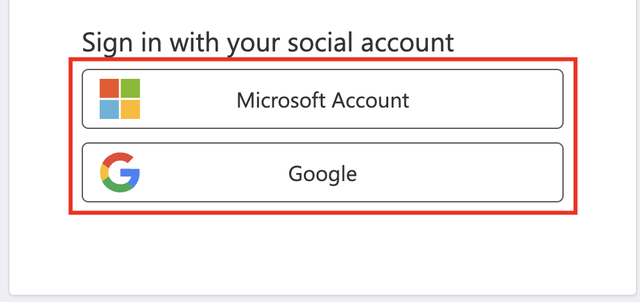The height and width of the screenshot is (302, 640).
Task: Click the "Google" text label
Action: pos(323,174)
